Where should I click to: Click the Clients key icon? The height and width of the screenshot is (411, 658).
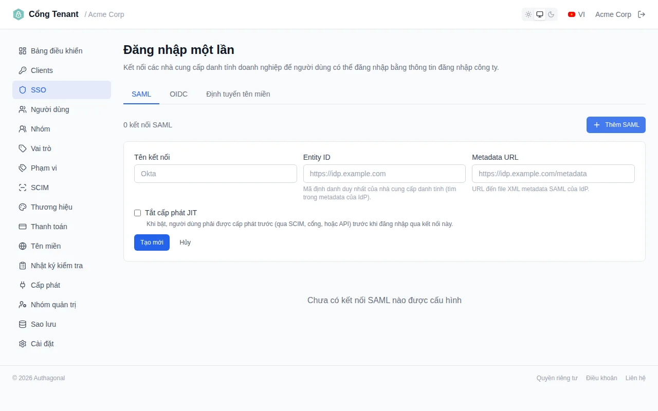coord(23,70)
